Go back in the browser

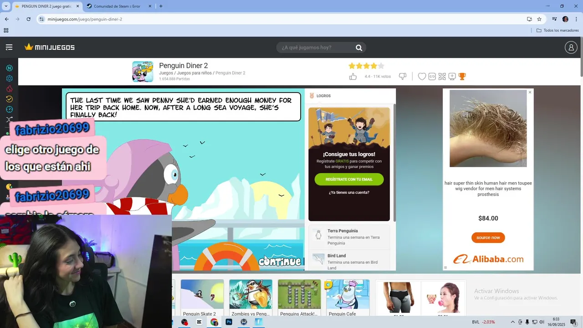click(x=6, y=19)
